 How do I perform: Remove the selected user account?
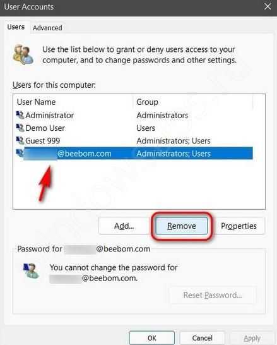tap(182, 226)
